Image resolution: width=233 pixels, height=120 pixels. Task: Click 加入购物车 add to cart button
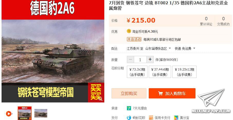tap(172, 93)
